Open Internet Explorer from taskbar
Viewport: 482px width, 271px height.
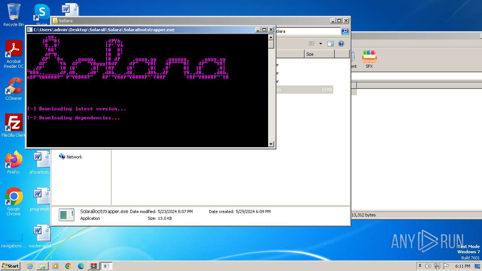point(30,266)
